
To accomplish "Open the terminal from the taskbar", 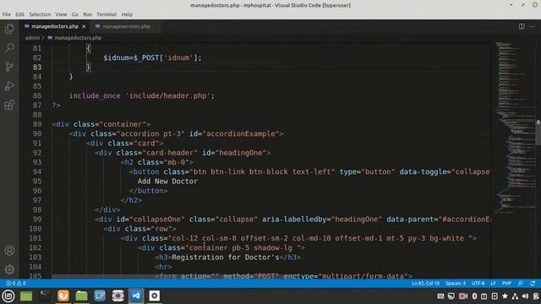I will (x=44, y=296).
